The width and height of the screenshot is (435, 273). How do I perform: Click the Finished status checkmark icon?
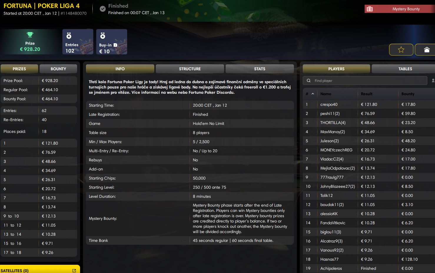[x=102, y=9]
